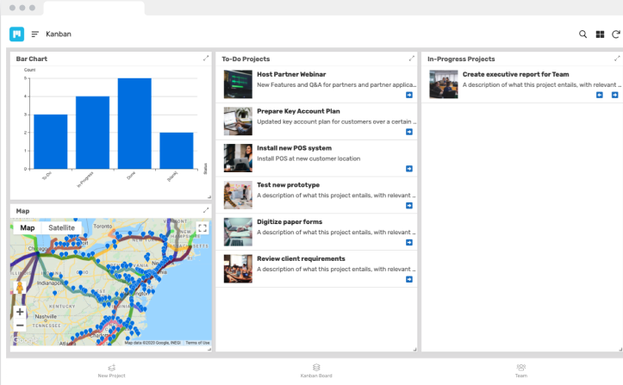Expand the Bar Chart panel
This screenshot has width=623, height=385.
click(x=206, y=59)
